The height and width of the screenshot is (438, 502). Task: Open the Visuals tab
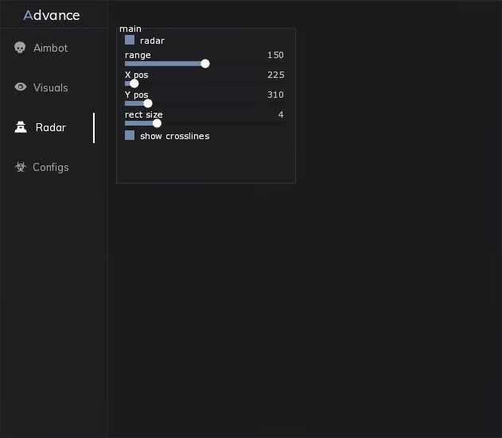pyautogui.click(x=50, y=87)
